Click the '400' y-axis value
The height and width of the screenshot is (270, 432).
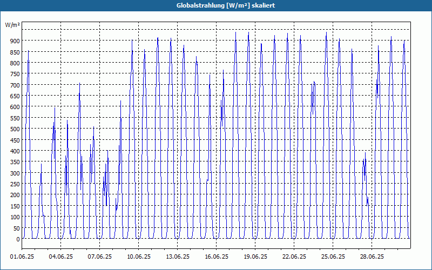pos(15,151)
